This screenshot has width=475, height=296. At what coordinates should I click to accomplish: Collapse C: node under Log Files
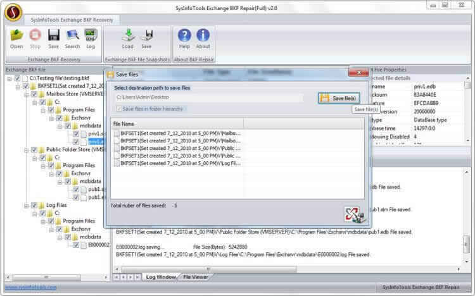point(35,214)
